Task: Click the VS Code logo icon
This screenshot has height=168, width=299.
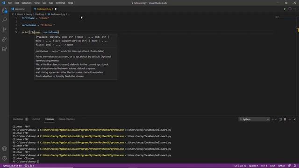Action: point(3,3)
